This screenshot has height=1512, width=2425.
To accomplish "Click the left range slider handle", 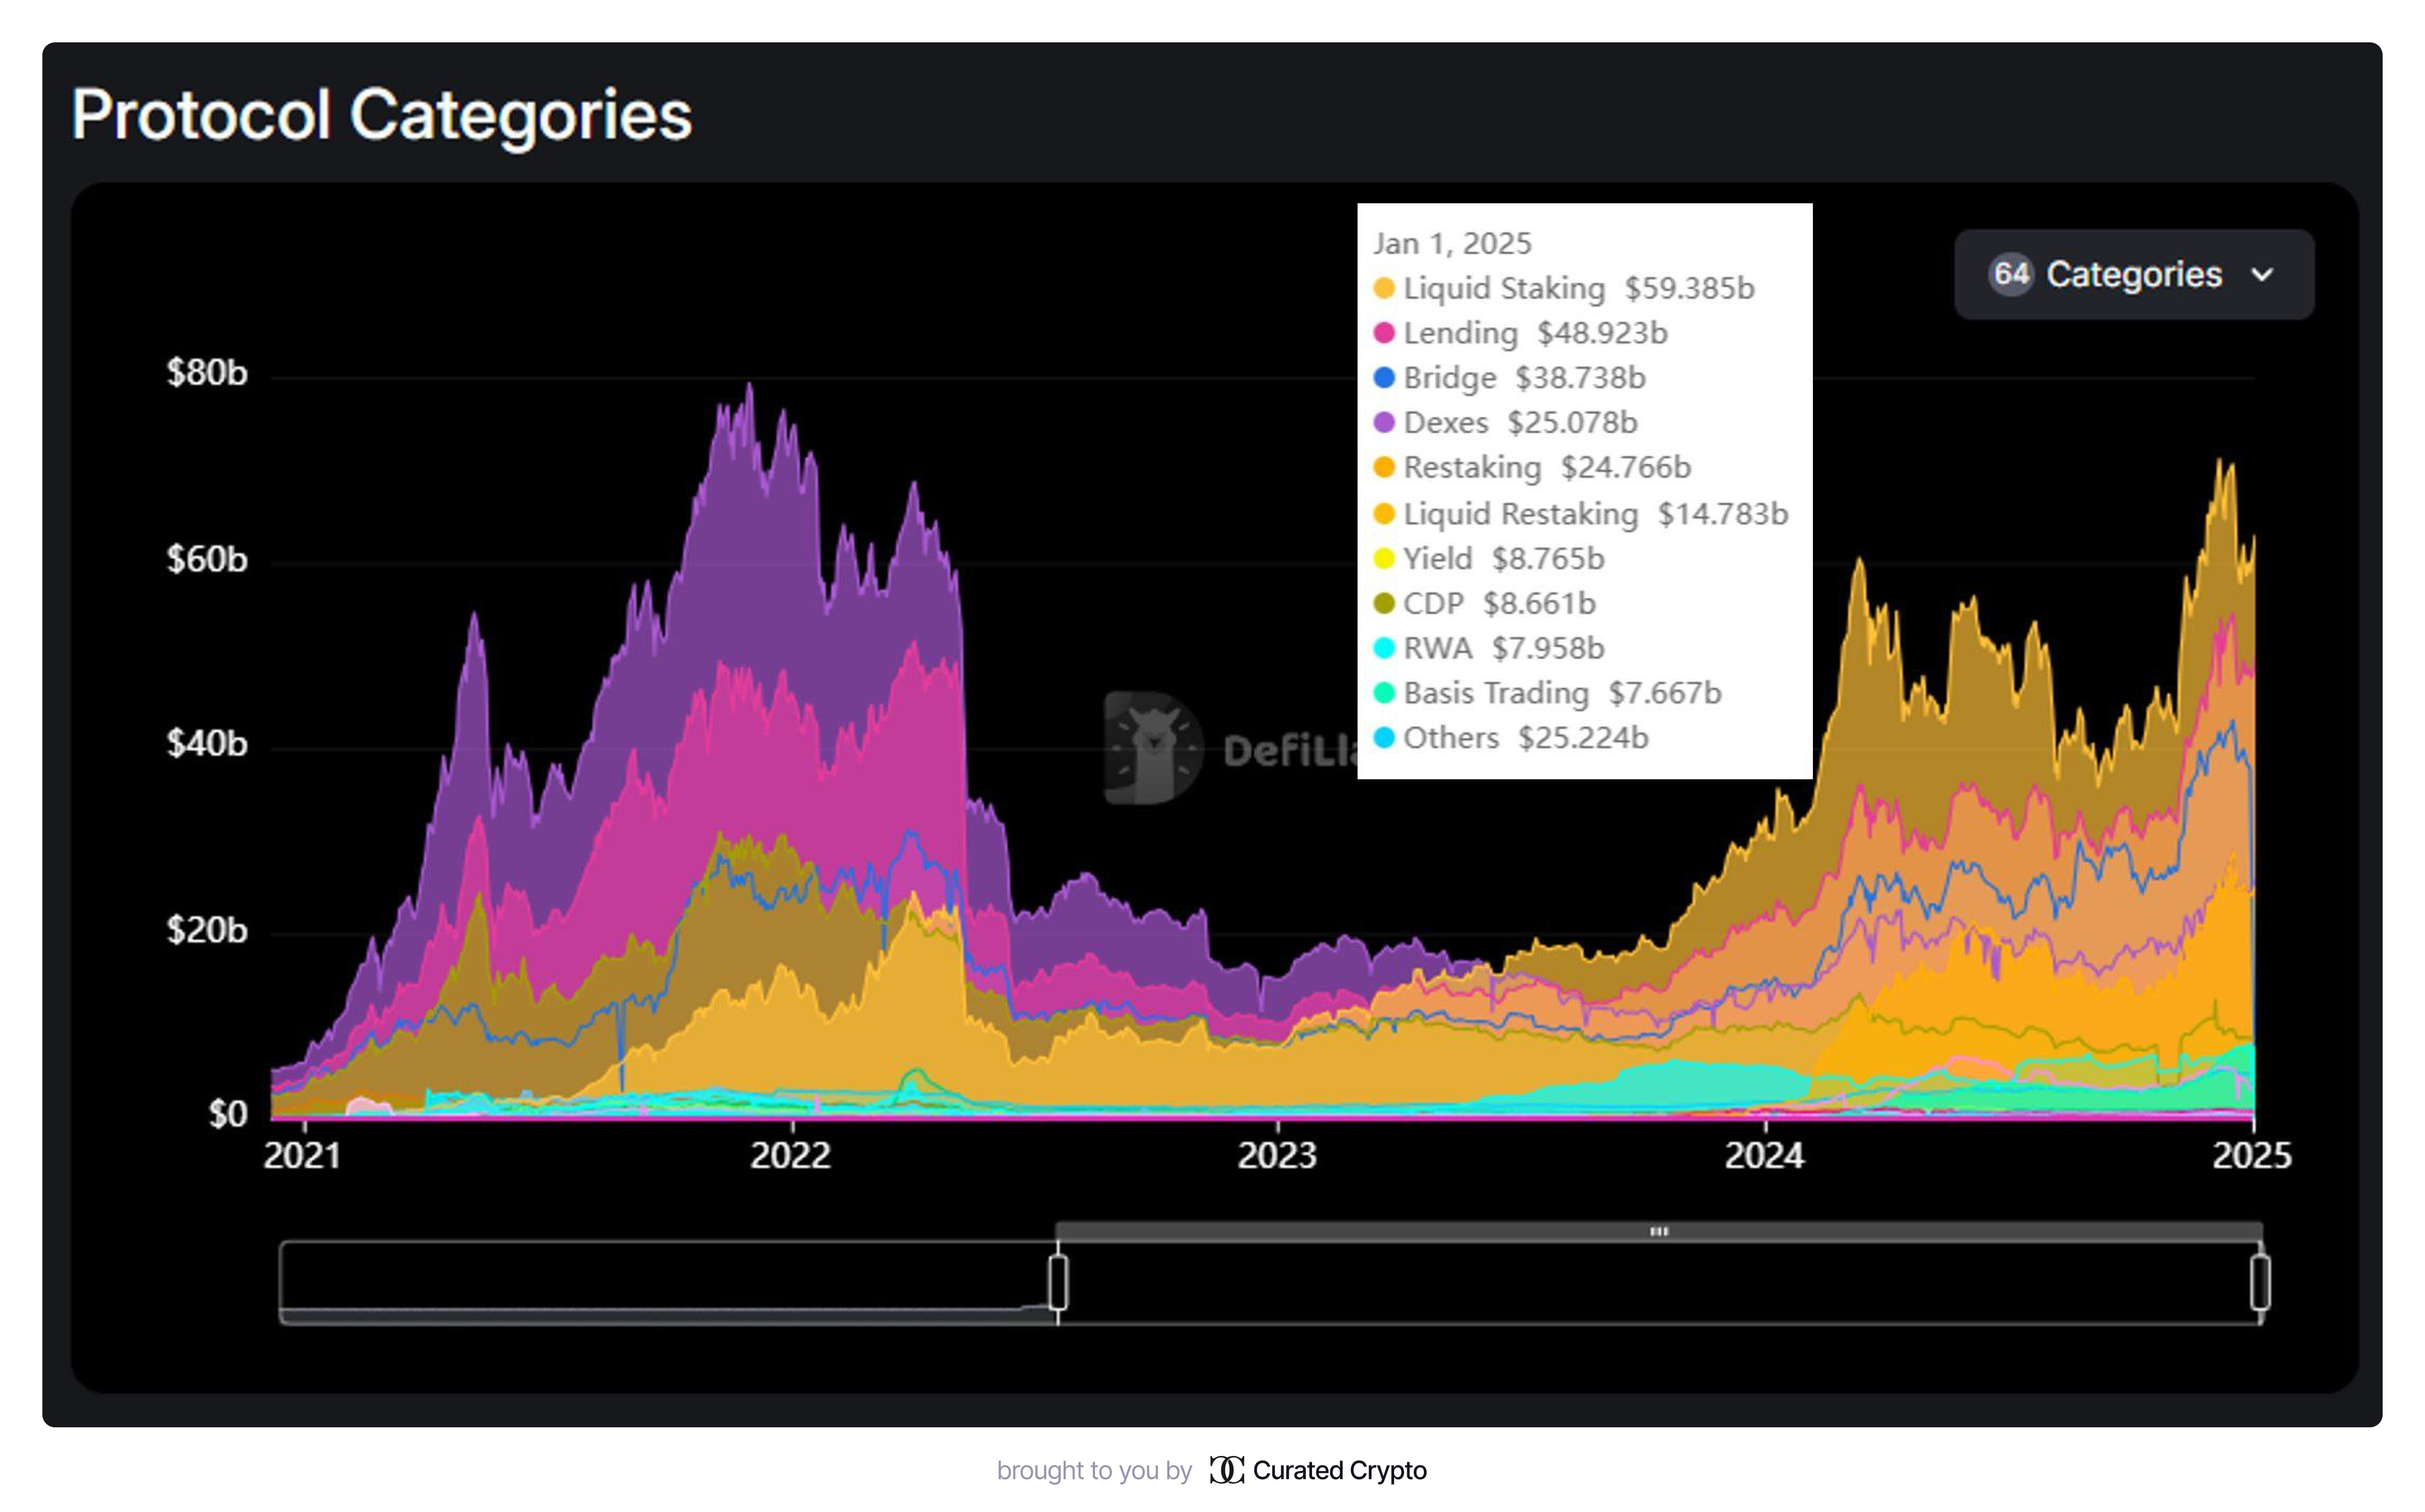I will coord(1058,1282).
